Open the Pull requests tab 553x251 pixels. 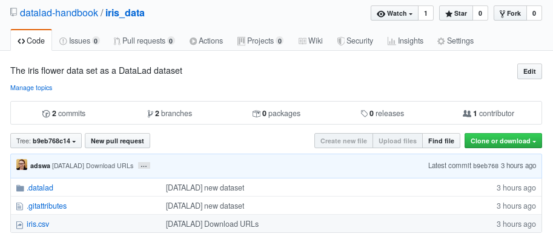pos(144,41)
